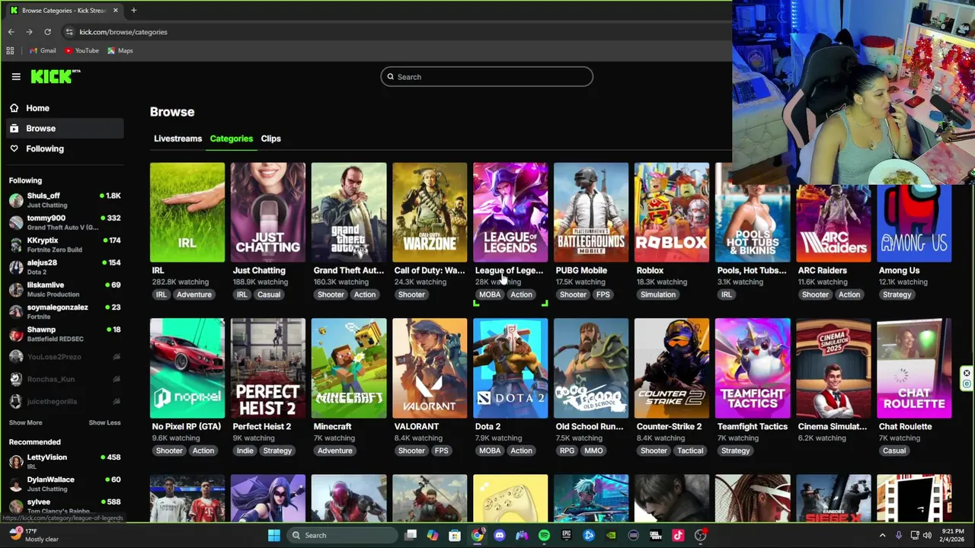Open Dota 2 category cover
This screenshot has height=548, width=975.
(510, 368)
